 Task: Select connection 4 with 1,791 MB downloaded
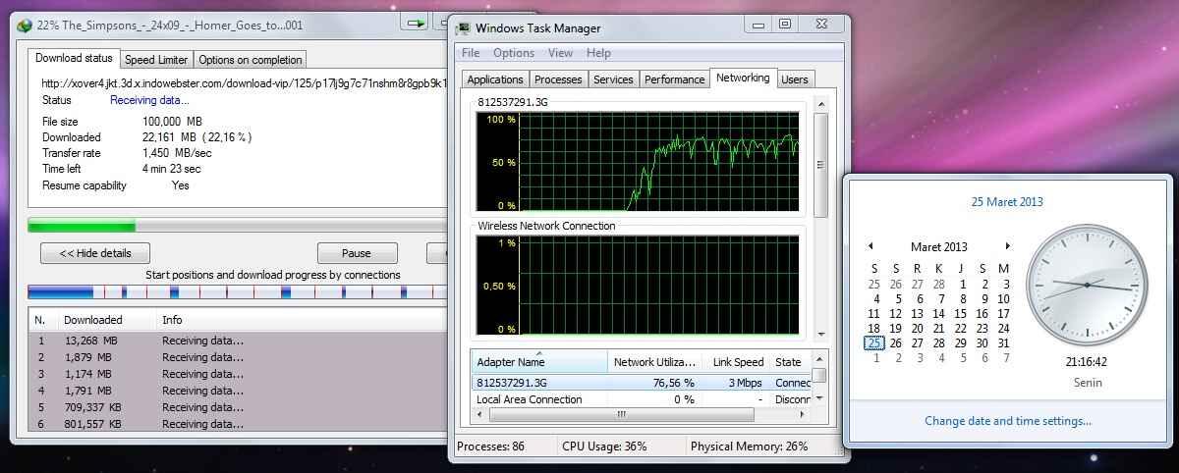coord(236,391)
